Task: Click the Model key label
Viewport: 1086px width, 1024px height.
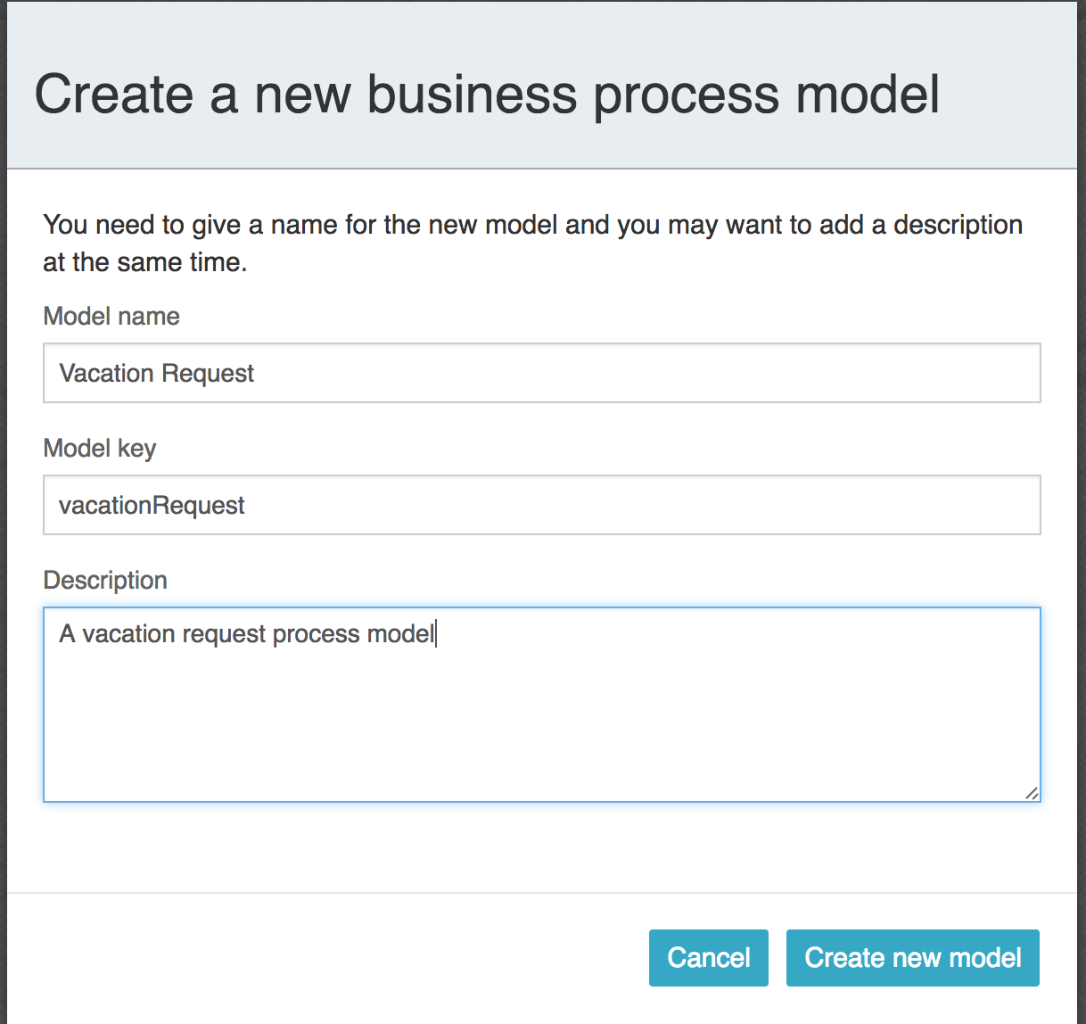Action: [x=99, y=448]
